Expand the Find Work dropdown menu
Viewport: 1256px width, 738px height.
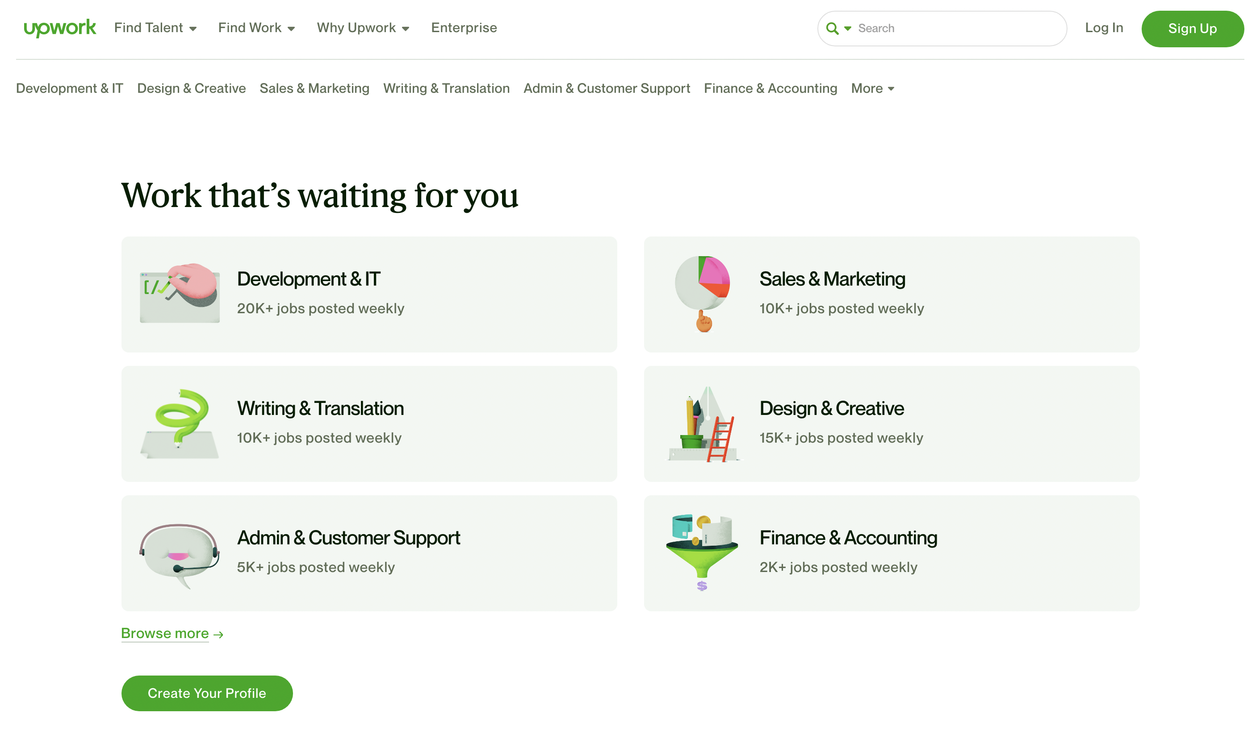click(255, 27)
